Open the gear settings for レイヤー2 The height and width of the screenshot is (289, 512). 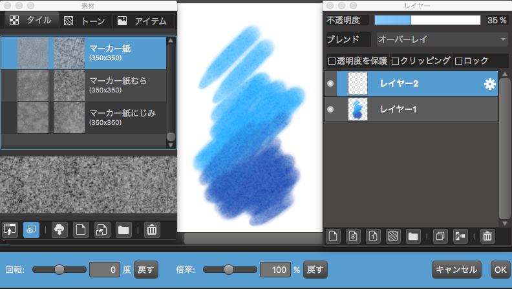[489, 84]
